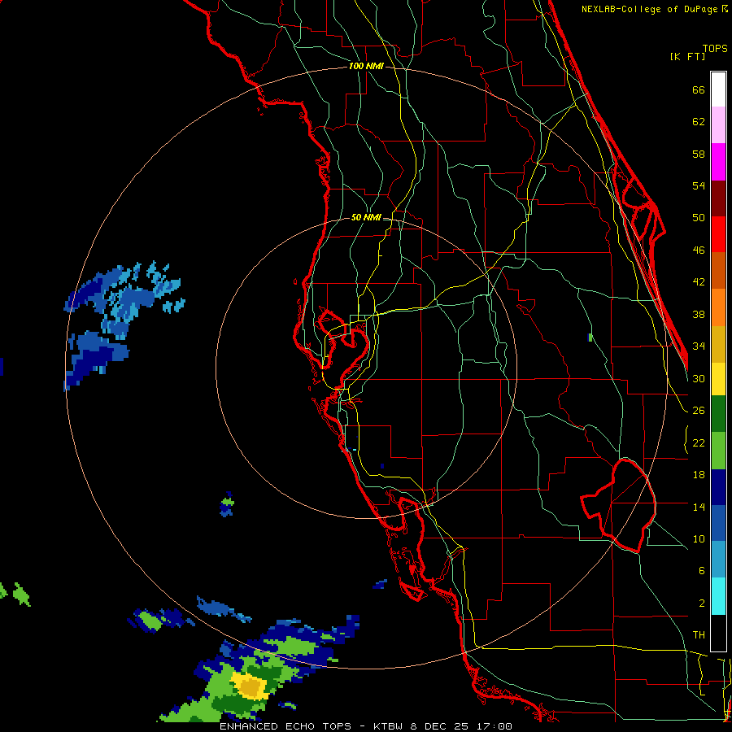Click the light pink legend swatch
The height and width of the screenshot is (732, 732).
tap(718, 125)
